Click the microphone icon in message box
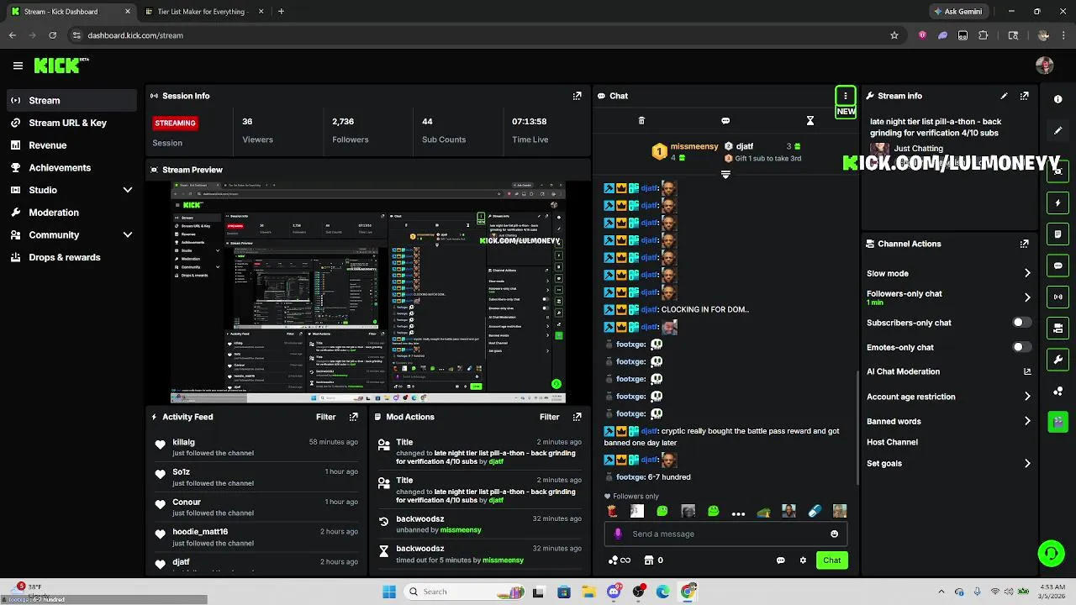The image size is (1076, 605). [x=618, y=534]
